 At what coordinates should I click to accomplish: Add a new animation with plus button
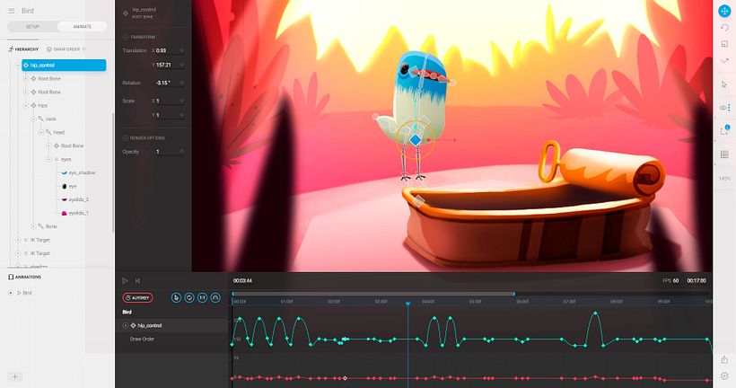(15, 375)
